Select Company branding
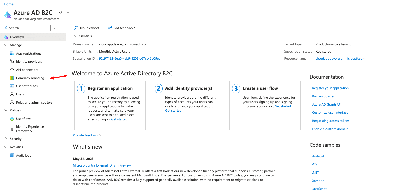Image resolution: width=414 pixels, height=191 pixels. pos(30,78)
